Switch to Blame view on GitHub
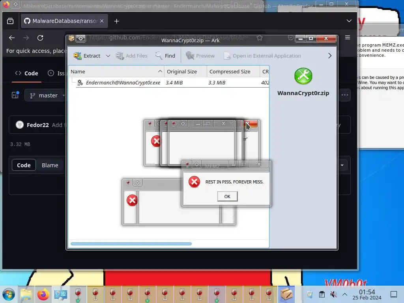 click(50, 165)
